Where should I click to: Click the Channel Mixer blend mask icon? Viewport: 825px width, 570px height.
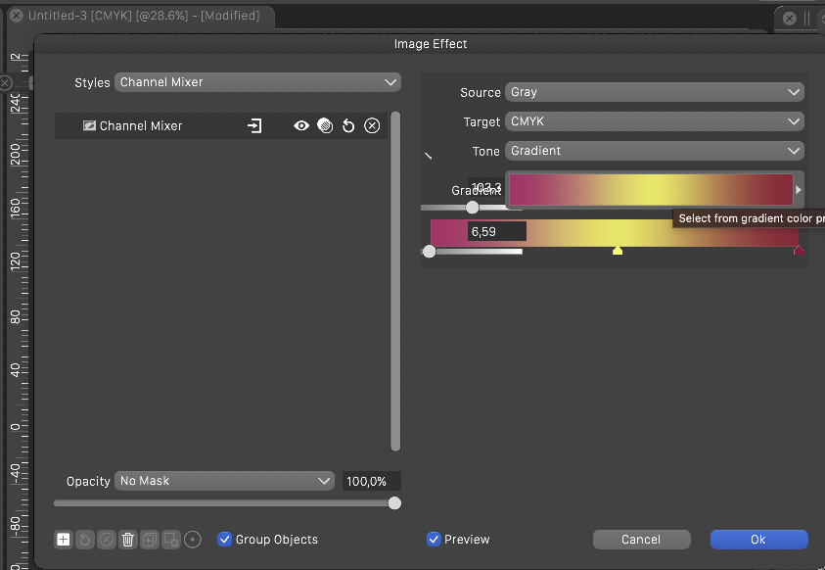coord(325,126)
